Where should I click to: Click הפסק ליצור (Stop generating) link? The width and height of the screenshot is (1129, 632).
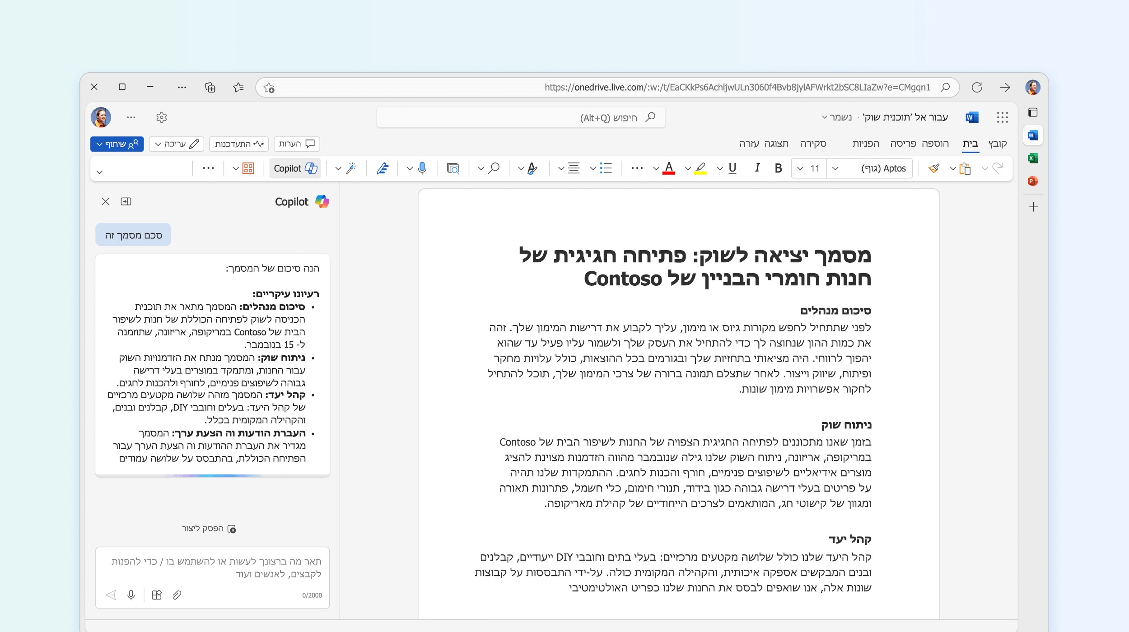(x=209, y=528)
